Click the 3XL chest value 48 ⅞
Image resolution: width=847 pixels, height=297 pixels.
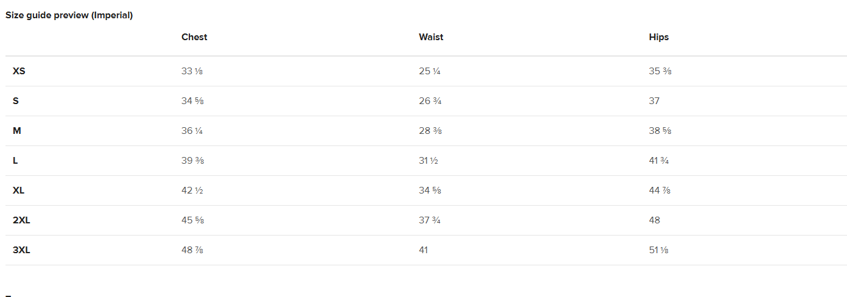click(x=192, y=250)
